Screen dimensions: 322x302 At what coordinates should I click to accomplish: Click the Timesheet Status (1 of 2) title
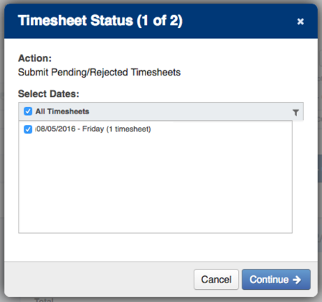100,21
